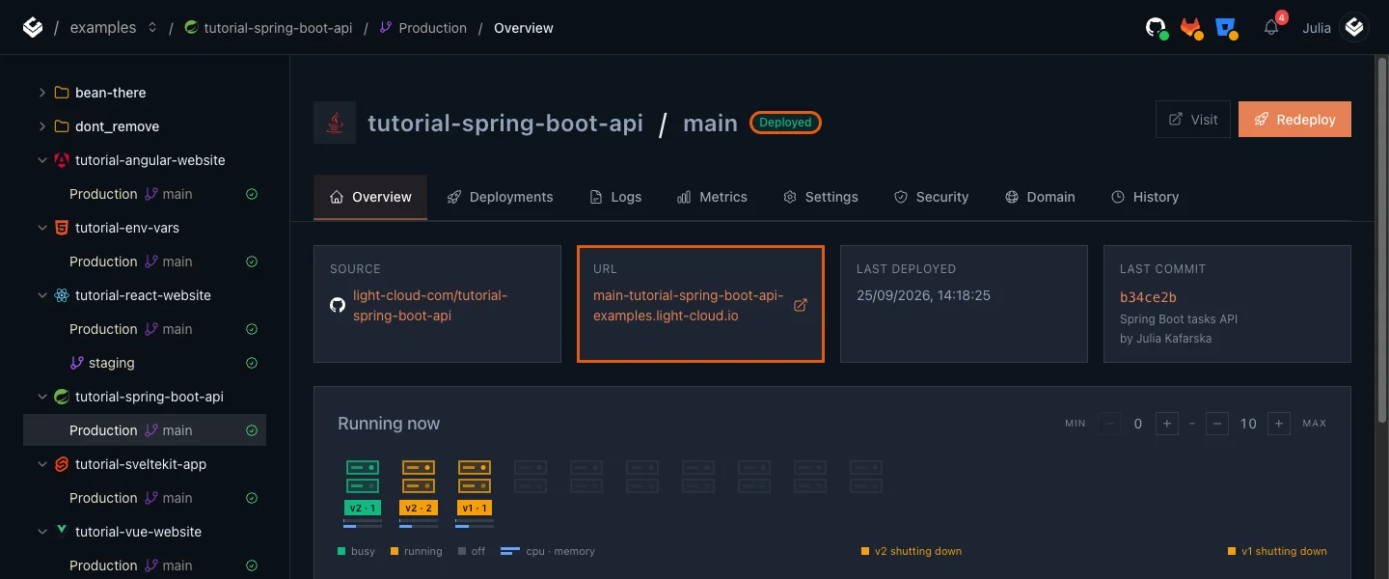The image size is (1389, 579).
Task: Open the GitHub integration icon
Action: pos(1156,28)
